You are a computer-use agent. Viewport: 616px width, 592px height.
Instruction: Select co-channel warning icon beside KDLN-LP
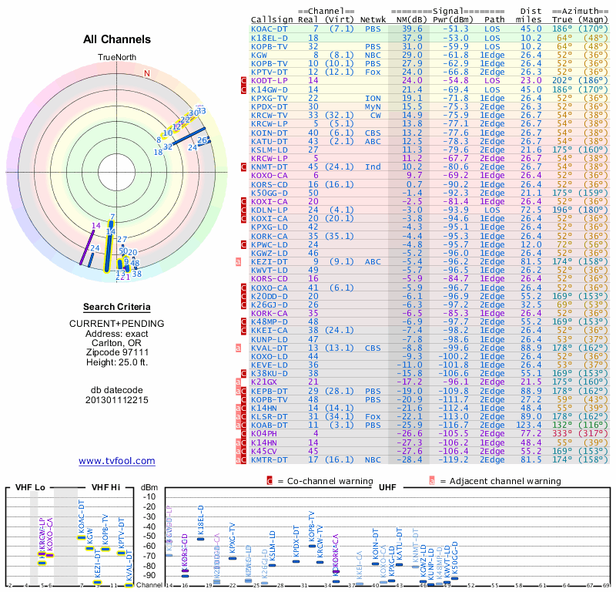click(x=243, y=209)
